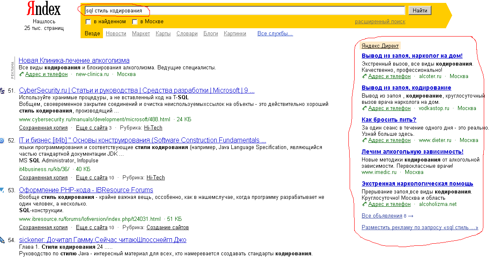
Task: Open the "Яндекс.Директ" header link
Action: coord(380,46)
